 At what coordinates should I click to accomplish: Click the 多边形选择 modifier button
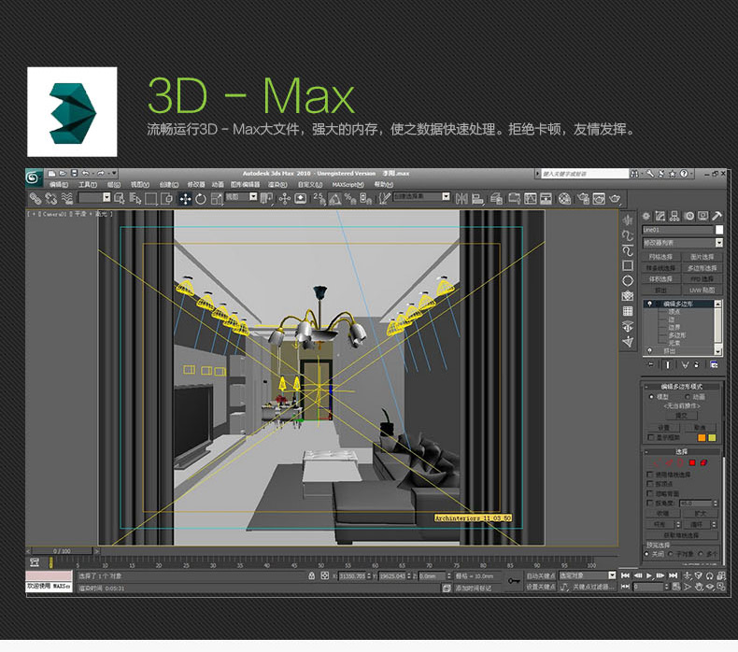[702, 268]
